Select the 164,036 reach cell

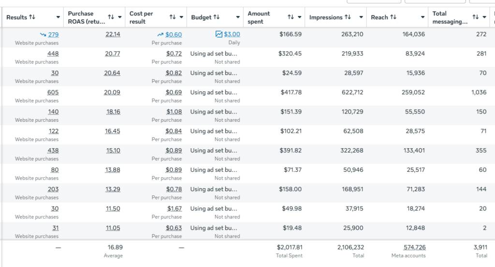tap(414, 34)
